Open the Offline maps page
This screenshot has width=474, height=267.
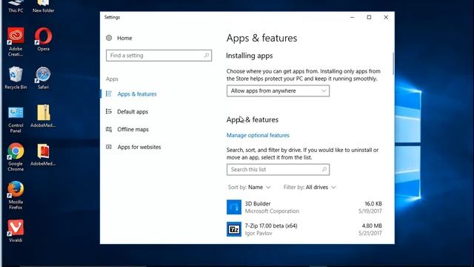(x=133, y=129)
